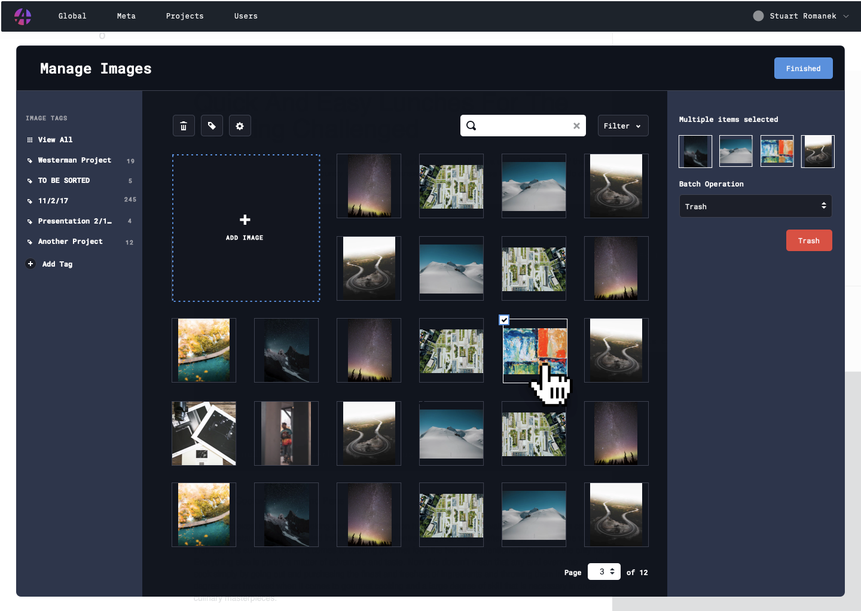Open the Stuart Romanek account menu
The width and height of the screenshot is (861, 611).
tap(801, 16)
